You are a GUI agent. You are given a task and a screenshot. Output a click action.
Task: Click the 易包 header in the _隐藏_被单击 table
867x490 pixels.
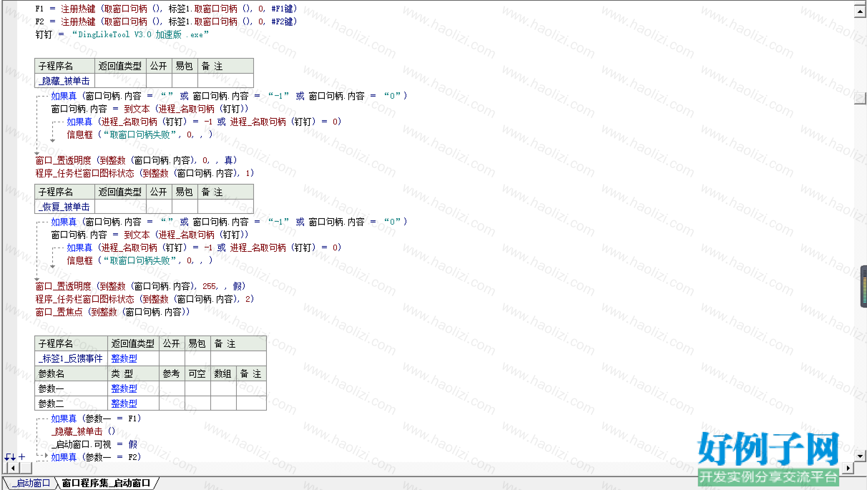(185, 66)
